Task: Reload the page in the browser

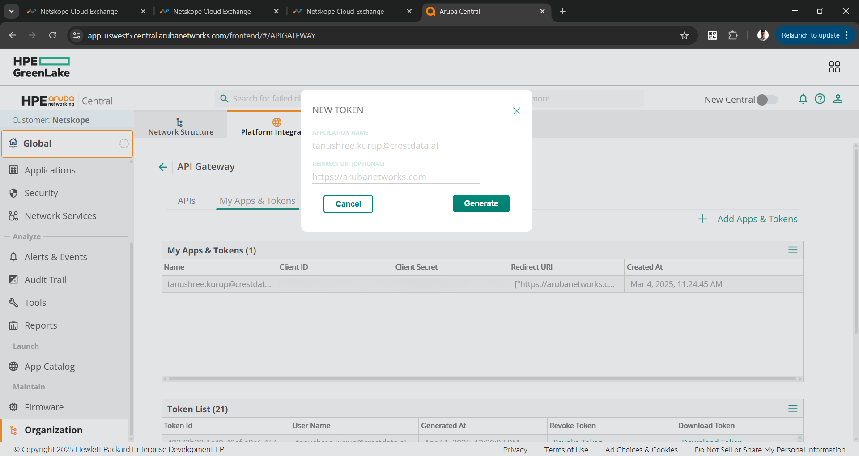Action: (x=53, y=35)
